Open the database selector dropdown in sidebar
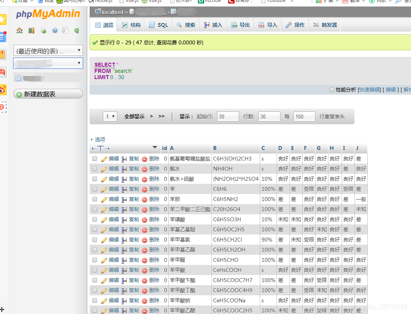 (48, 63)
